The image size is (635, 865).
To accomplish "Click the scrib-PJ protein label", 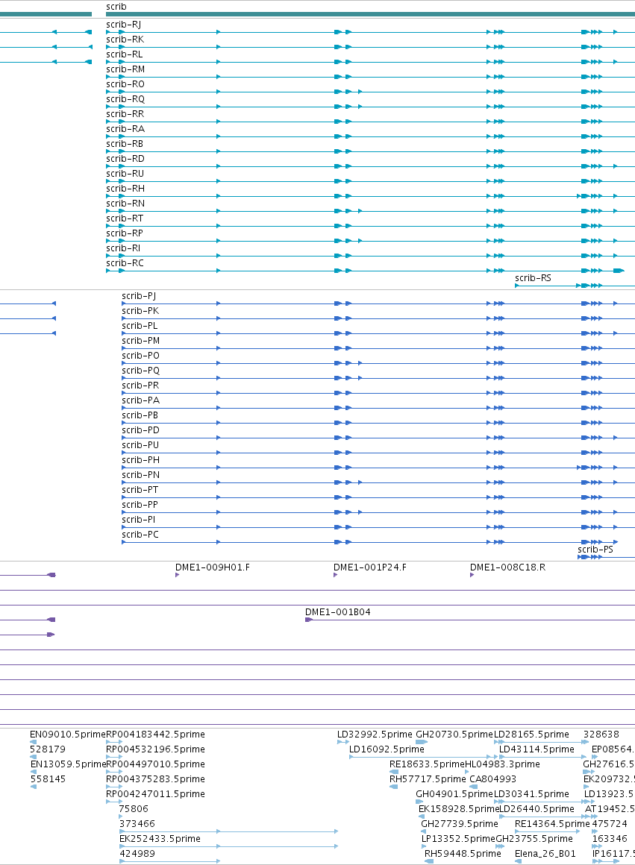I will pyautogui.click(x=139, y=296).
